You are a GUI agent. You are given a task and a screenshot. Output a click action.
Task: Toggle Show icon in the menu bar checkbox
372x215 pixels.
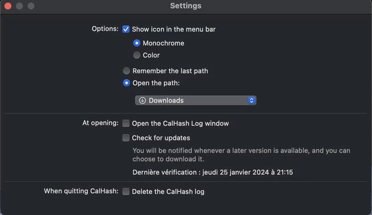point(126,29)
